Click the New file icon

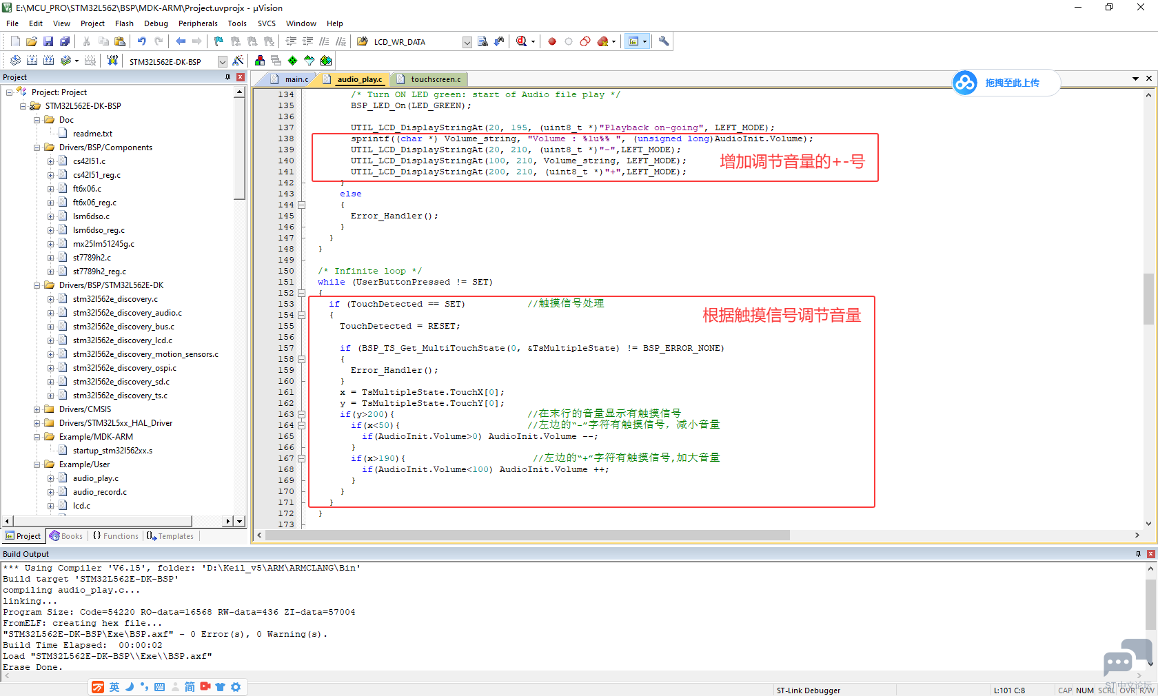[x=15, y=41]
